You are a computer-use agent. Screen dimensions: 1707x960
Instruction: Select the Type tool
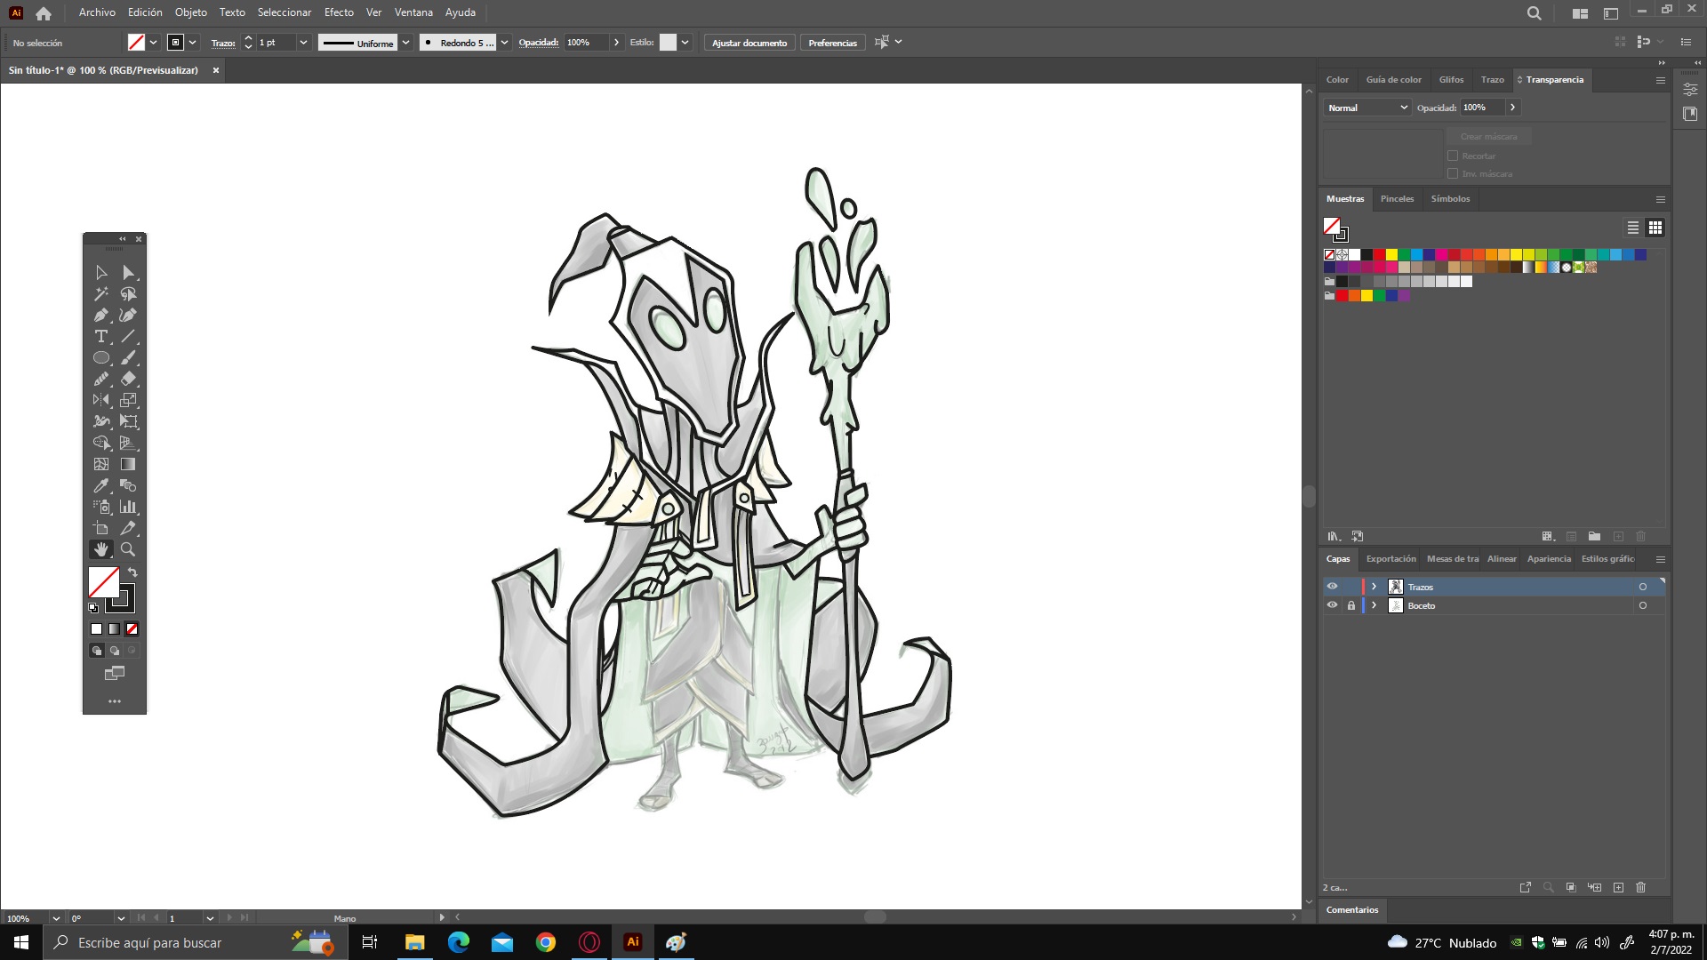tap(101, 337)
